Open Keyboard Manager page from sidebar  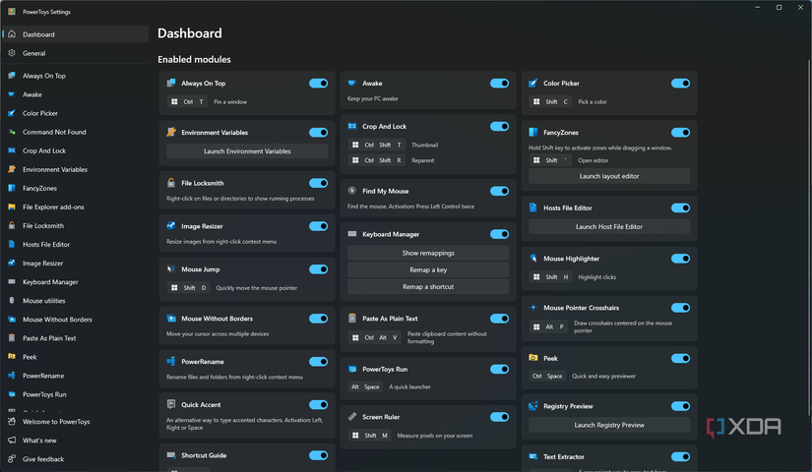(75, 282)
